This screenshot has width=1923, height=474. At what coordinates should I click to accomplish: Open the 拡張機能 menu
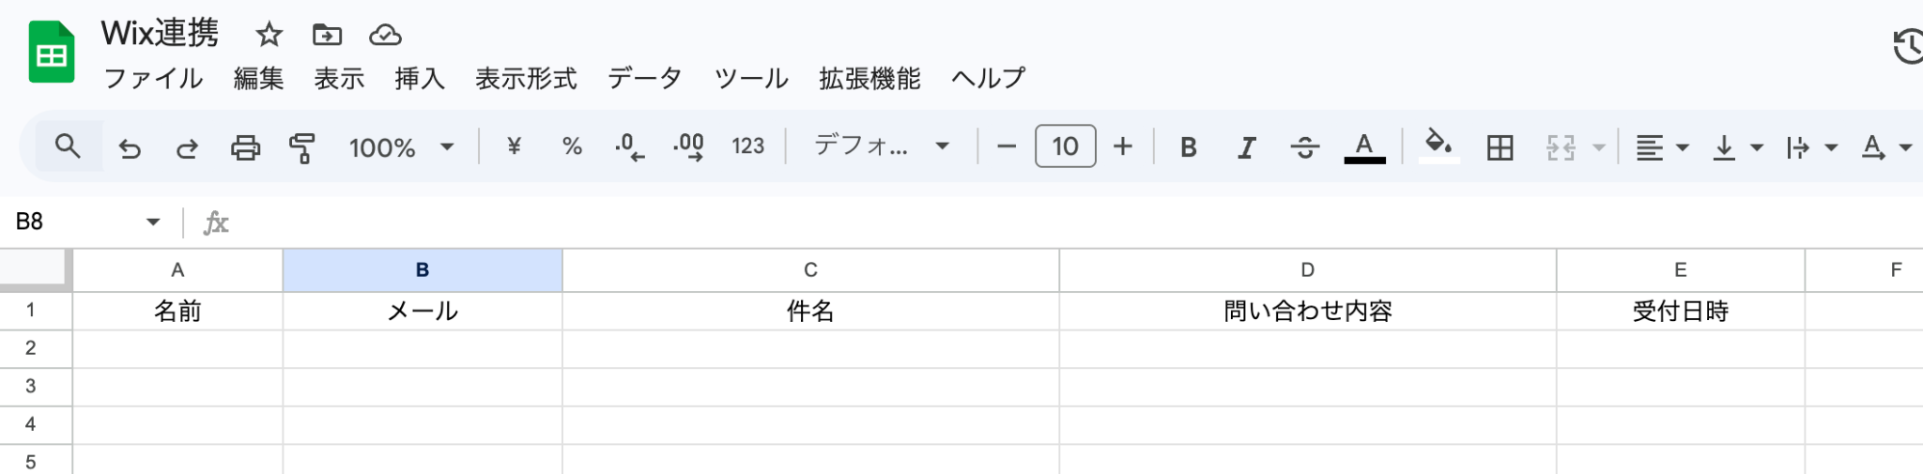869,79
